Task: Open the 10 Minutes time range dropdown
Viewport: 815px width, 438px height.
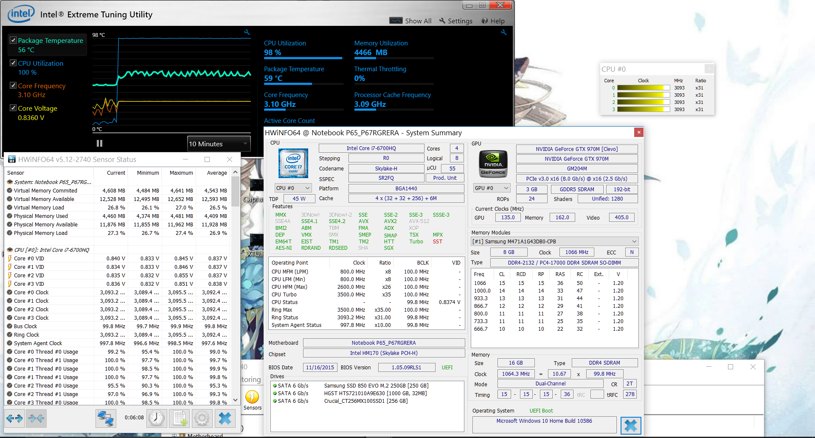Action: tap(219, 144)
